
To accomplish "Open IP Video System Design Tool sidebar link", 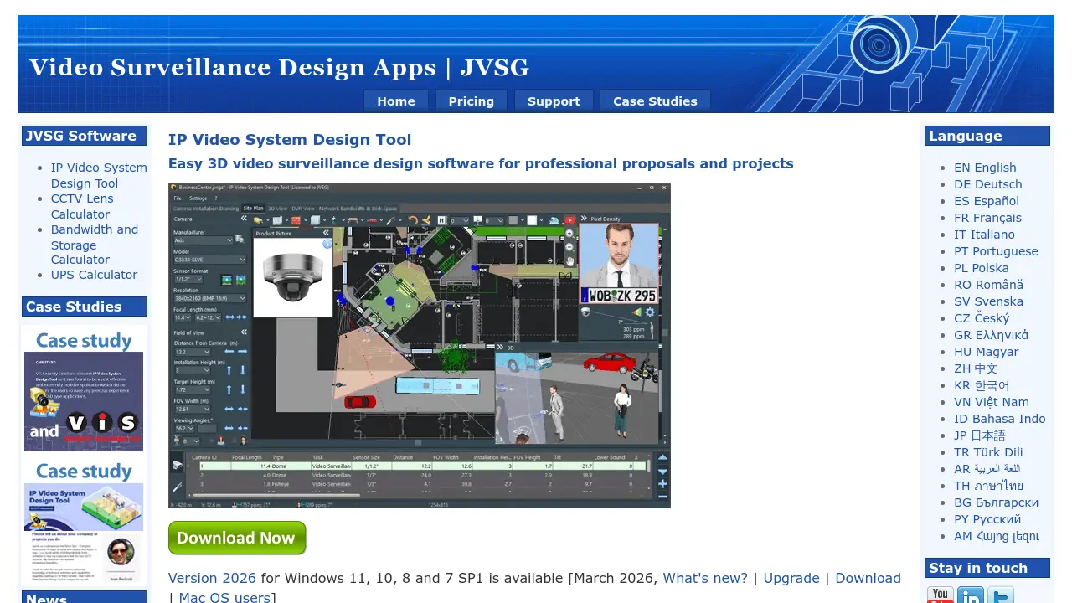I will tap(99, 175).
